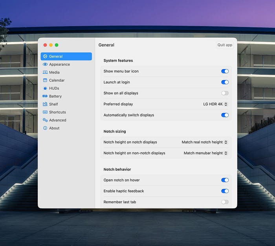Open Match menubar height dropdown
Image resolution: width=275 pixels, height=246 pixels.
[x=205, y=153]
